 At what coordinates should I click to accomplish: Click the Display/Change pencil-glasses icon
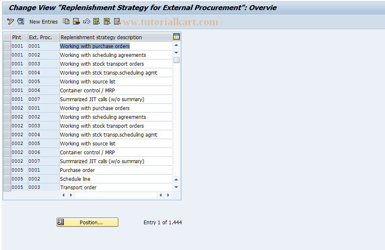click(x=10, y=21)
